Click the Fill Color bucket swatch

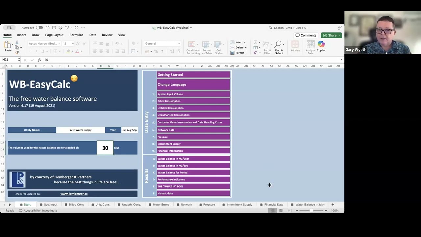[x=68, y=51]
